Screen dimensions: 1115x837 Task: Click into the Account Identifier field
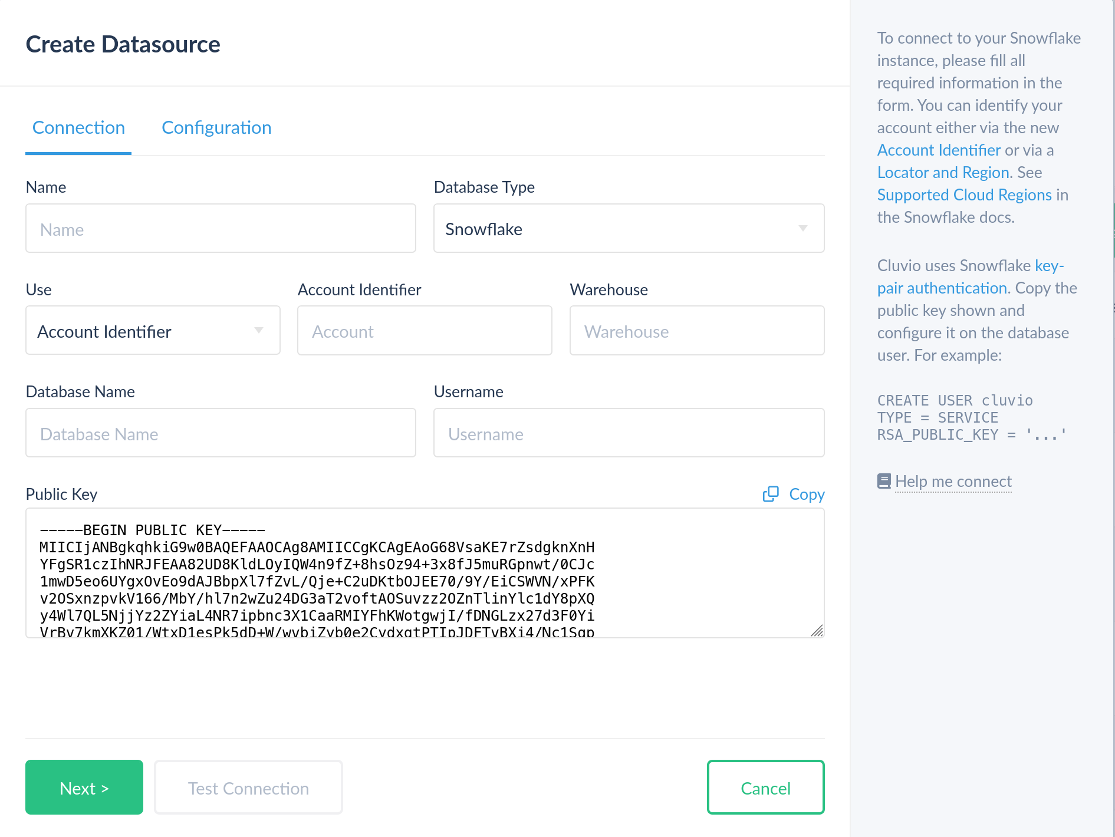point(425,331)
